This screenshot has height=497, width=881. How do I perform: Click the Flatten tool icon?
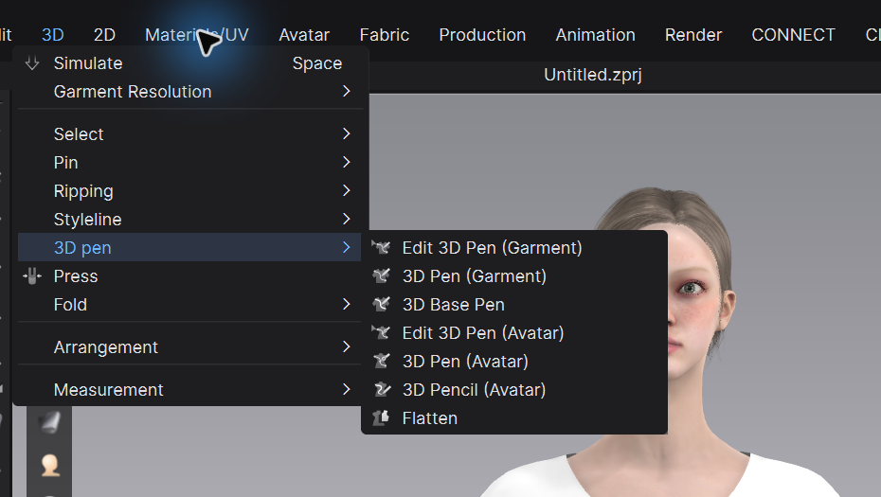[x=381, y=417]
